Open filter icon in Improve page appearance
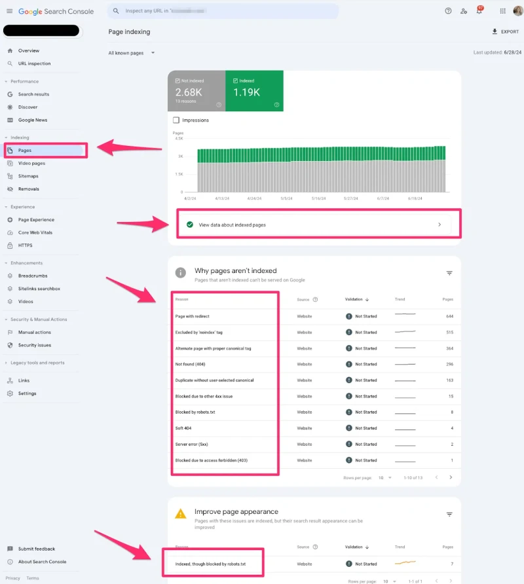 pyautogui.click(x=449, y=515)
